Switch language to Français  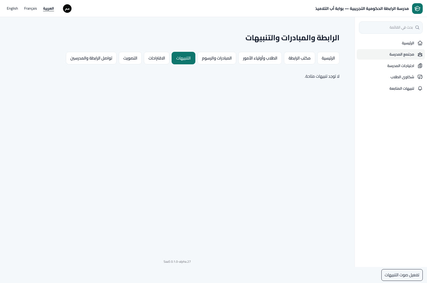pyautogui.click(x=30, y=9)
